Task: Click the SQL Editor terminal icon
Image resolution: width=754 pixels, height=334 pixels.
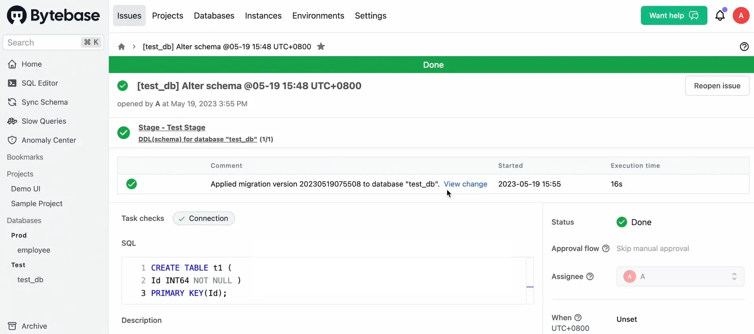Action: pos(12,83)
